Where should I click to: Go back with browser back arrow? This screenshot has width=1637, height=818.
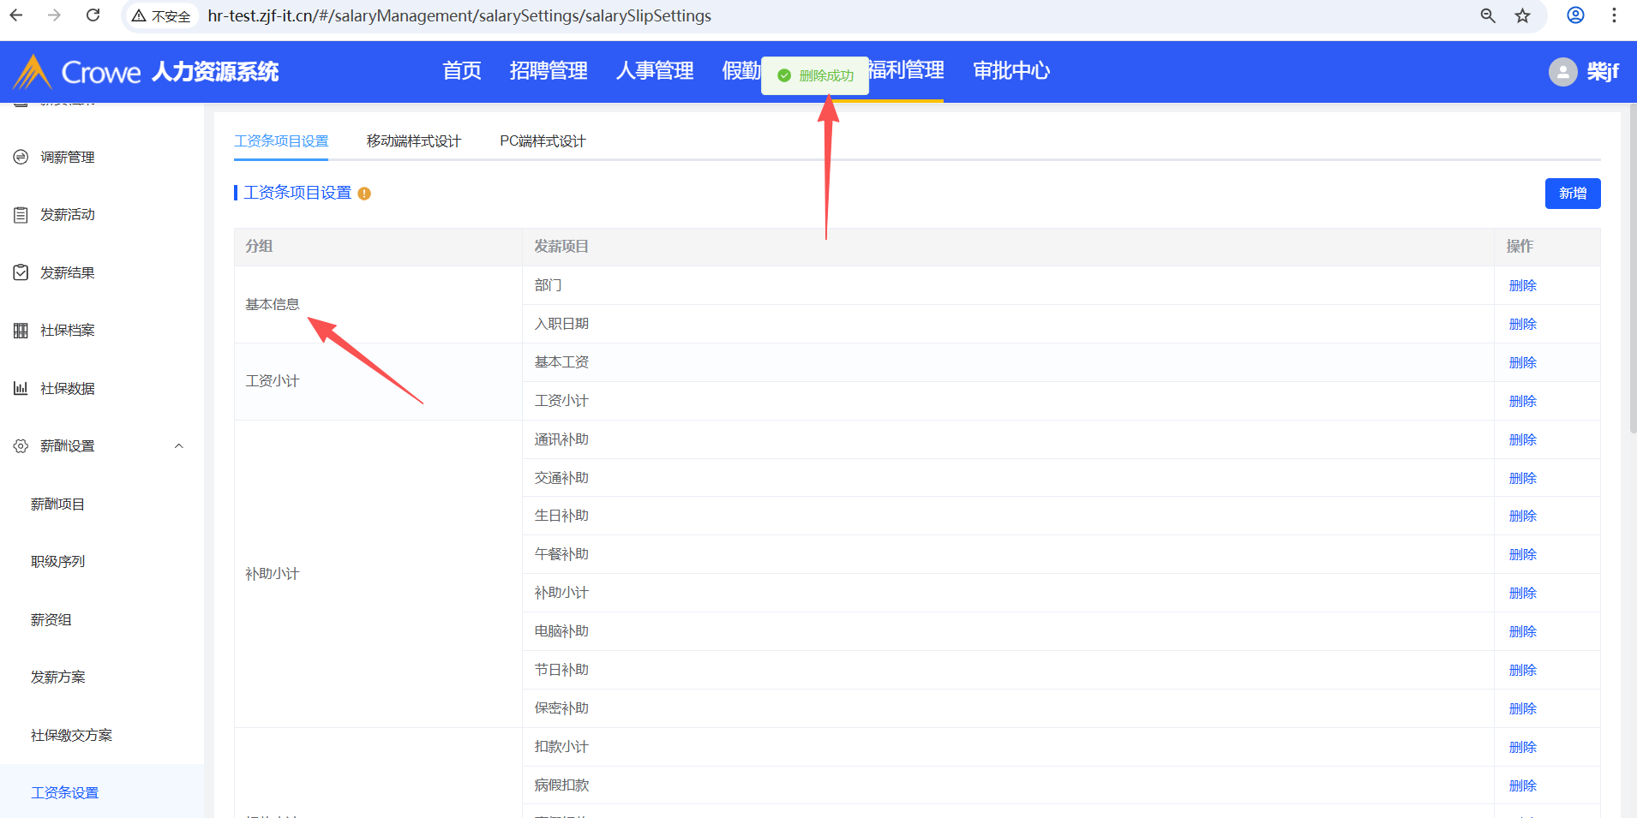[16, 15]
